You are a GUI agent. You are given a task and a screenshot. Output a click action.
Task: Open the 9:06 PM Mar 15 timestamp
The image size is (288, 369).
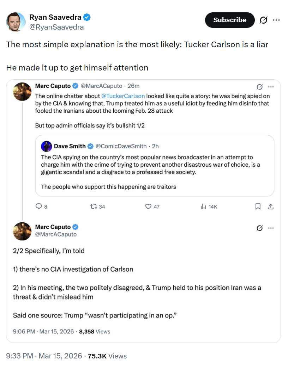coord(43,332)
